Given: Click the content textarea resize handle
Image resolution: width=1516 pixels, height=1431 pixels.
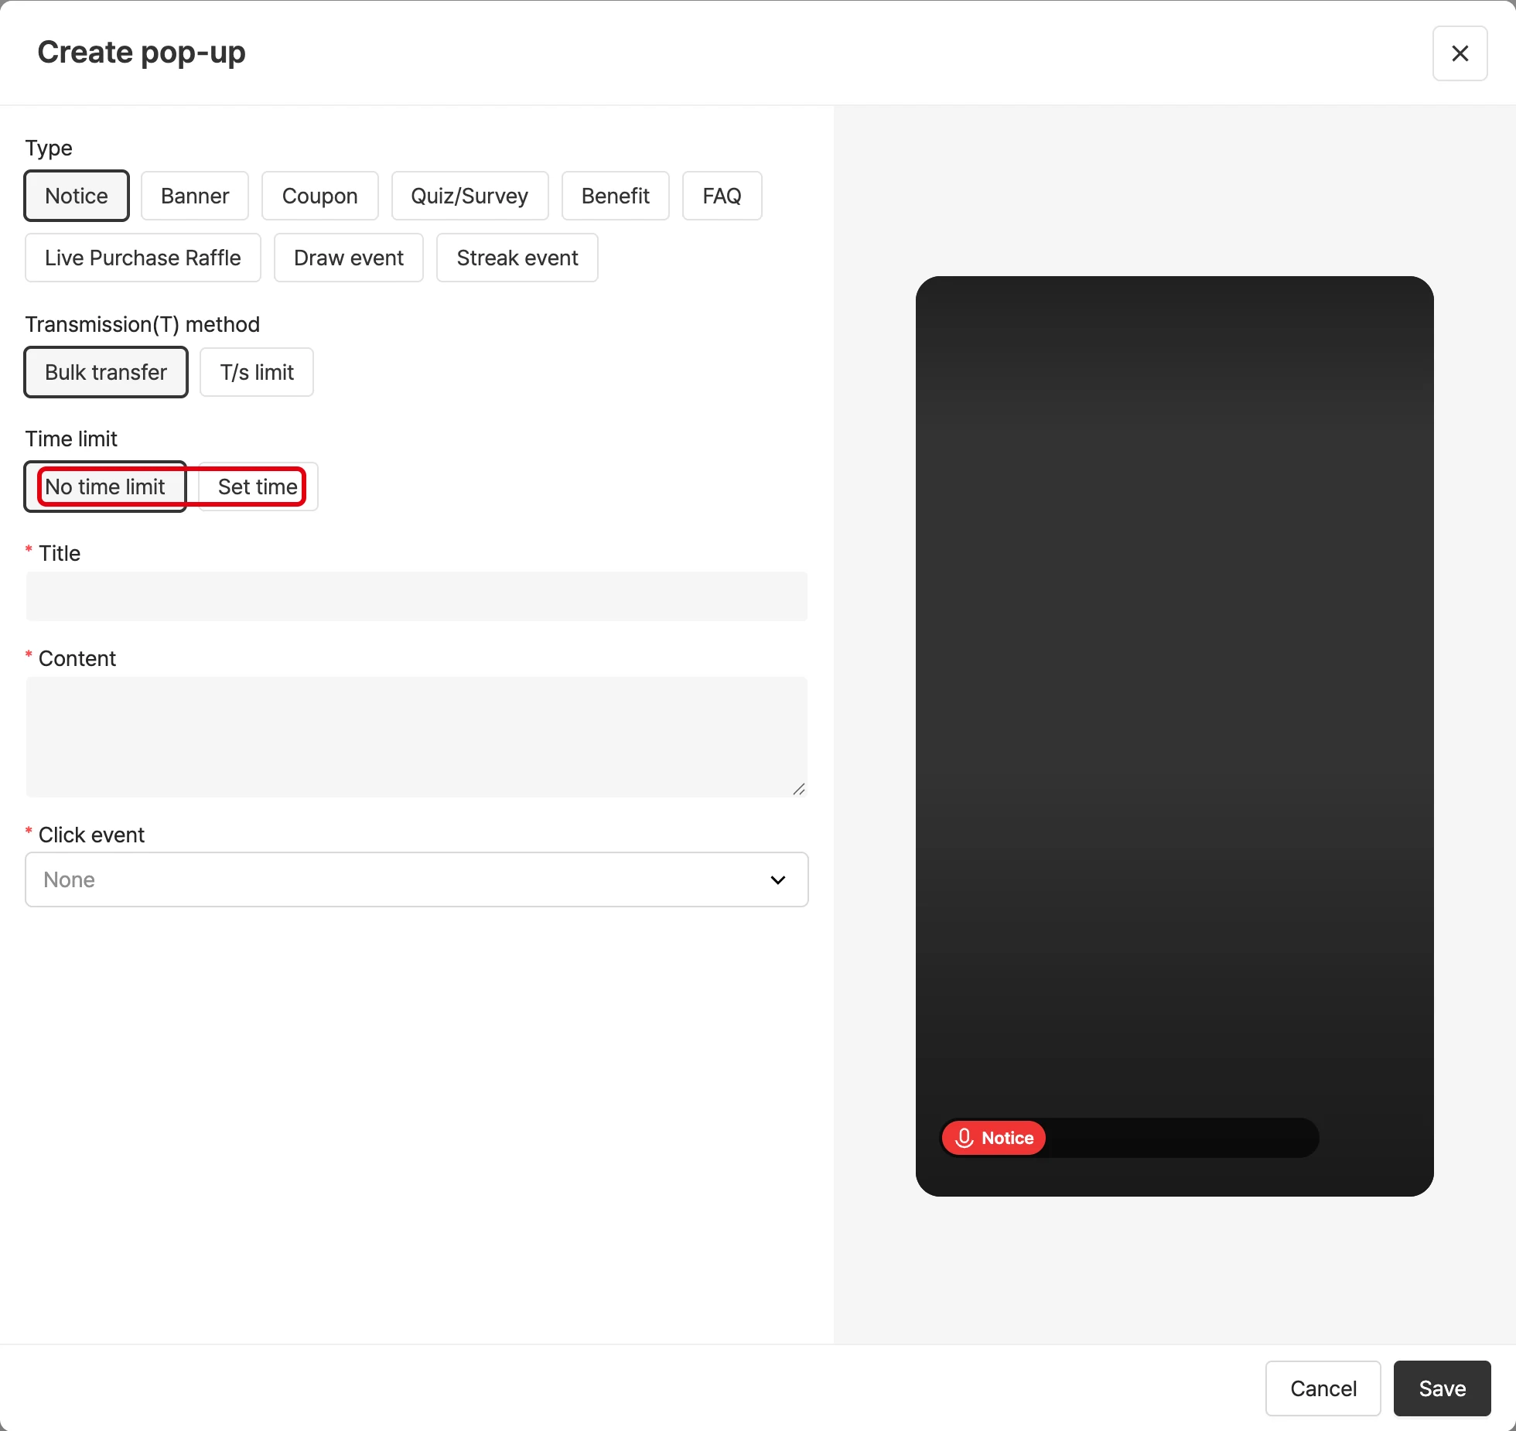Looking at the screenshot, I should [x=799, y=789].
